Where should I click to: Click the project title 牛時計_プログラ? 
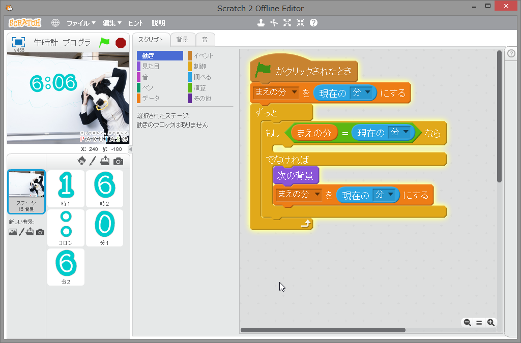point(63,43)
